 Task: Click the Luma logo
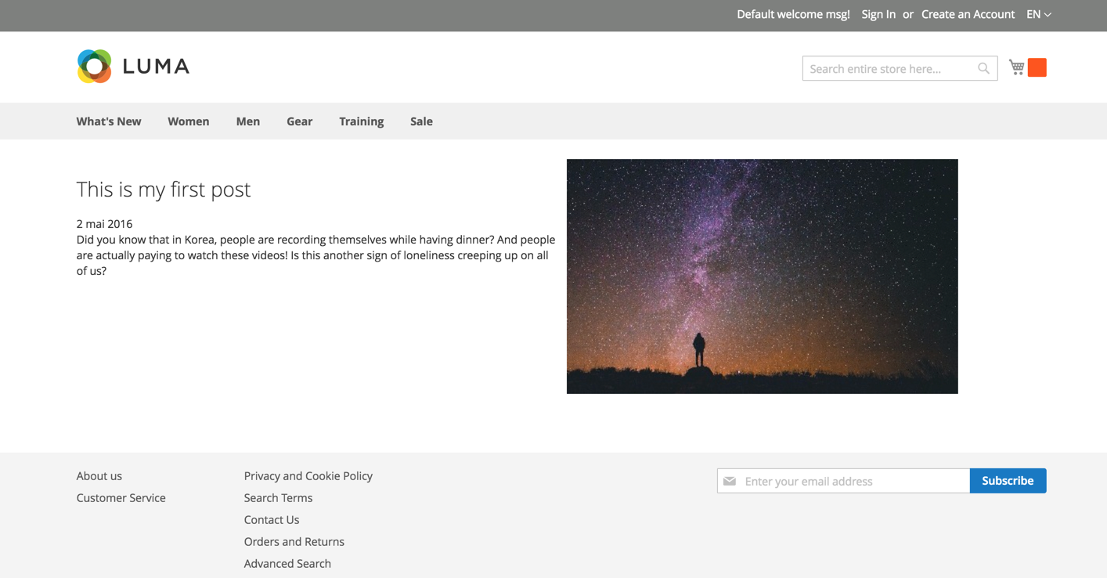pos(133,67)
